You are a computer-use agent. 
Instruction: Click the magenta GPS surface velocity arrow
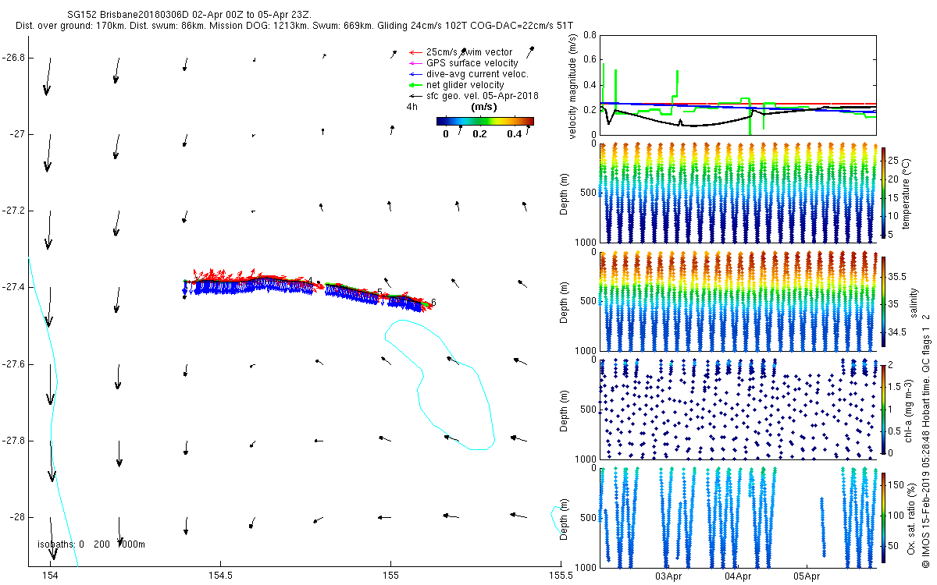click(x=415, y=63)
